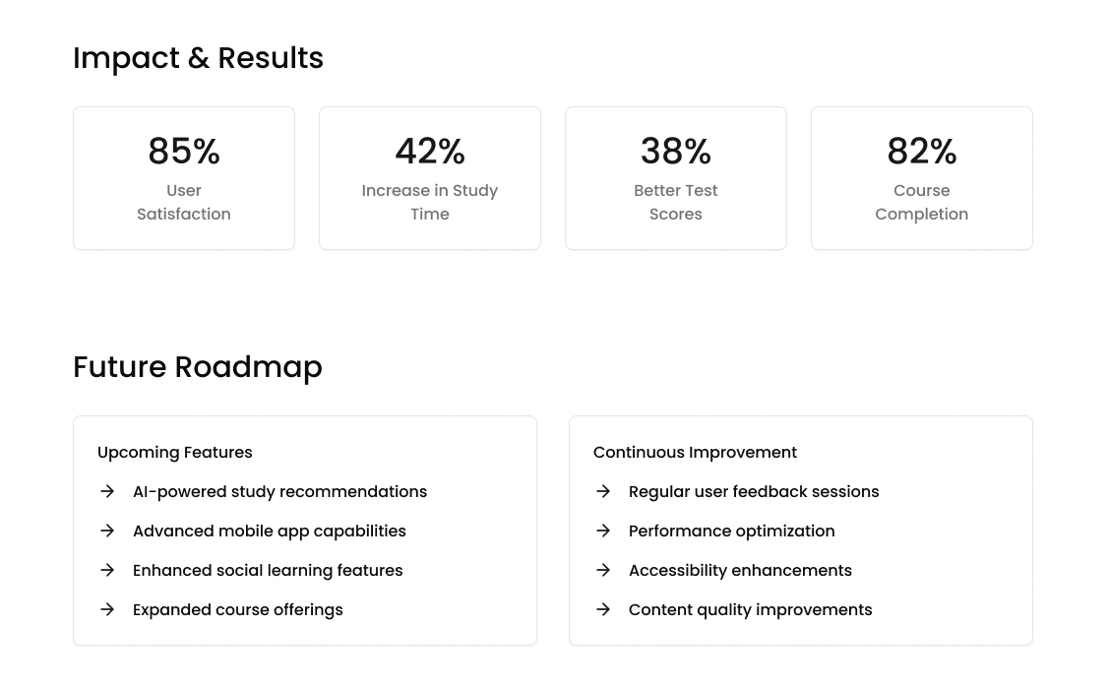Click the Expanded course offerings text
The height and width of the screenshot is (688, 1108).
pos(238,609)
